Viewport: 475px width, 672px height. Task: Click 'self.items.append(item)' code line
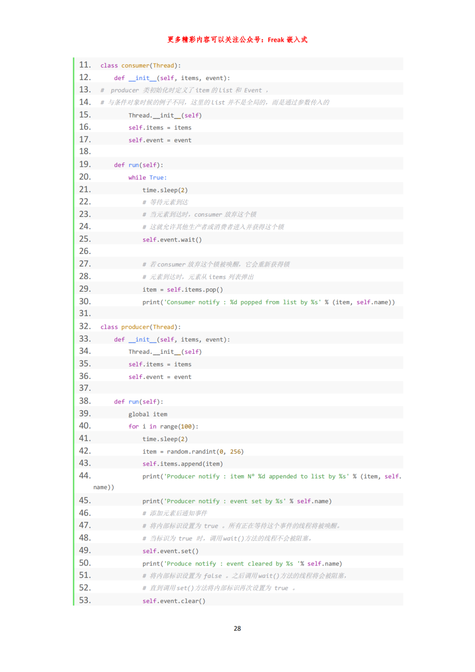[183, 464]
